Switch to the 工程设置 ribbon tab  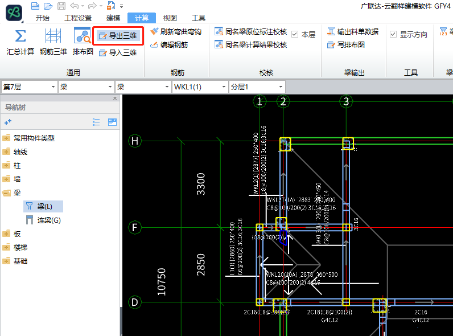78,18
